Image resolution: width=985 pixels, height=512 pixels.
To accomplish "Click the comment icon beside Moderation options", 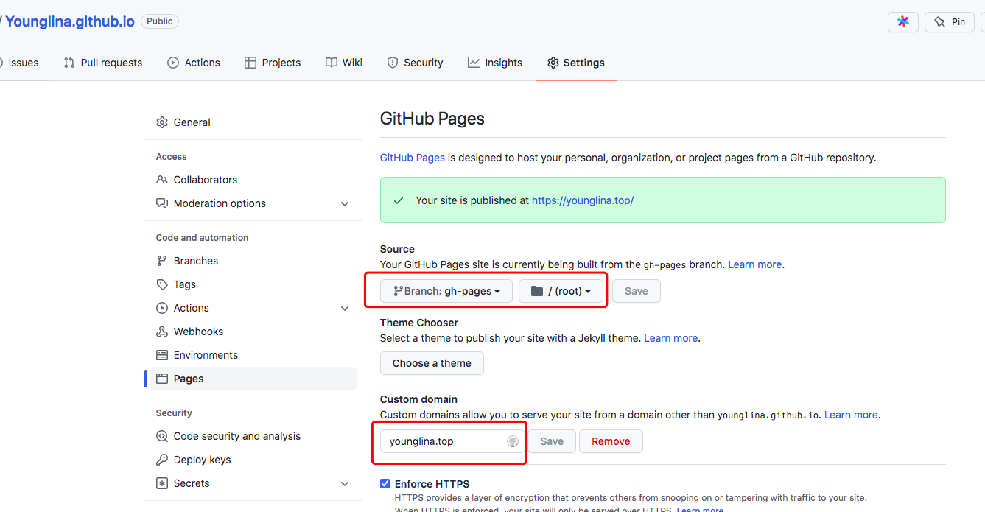I will coord(162,203).
